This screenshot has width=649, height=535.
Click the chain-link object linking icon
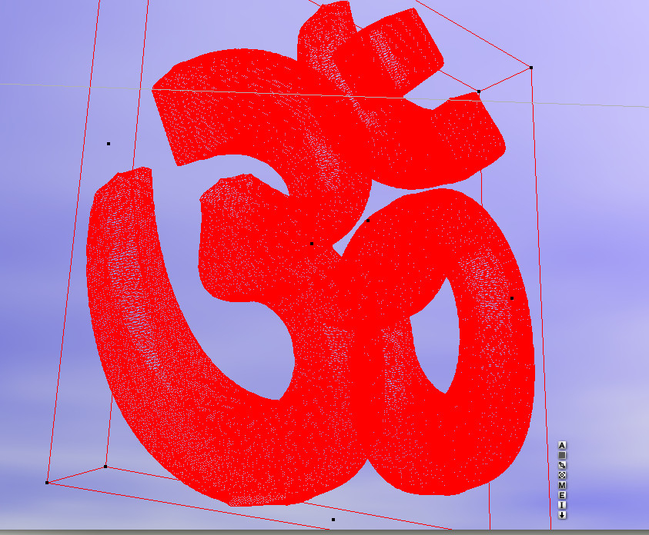[562, 464]
